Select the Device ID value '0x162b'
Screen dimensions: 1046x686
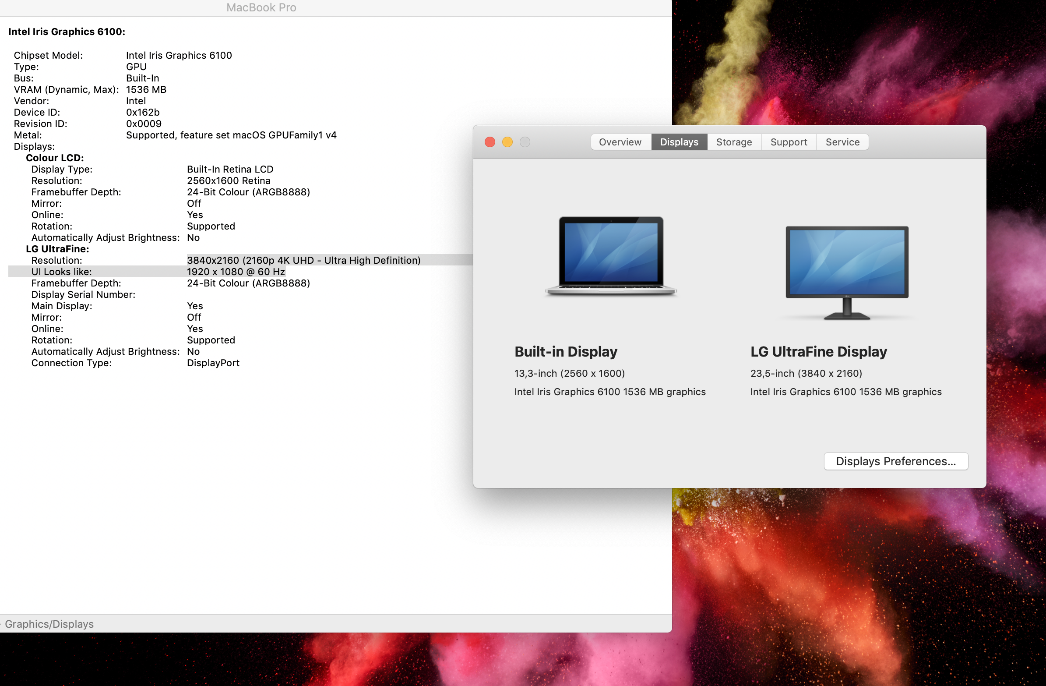coord(143,113)
